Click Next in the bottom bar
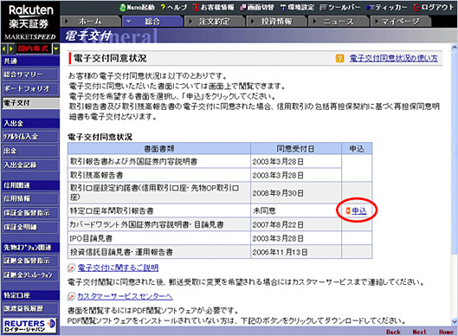This screenshot has width=458, height=336. click(x=419, y=332)
